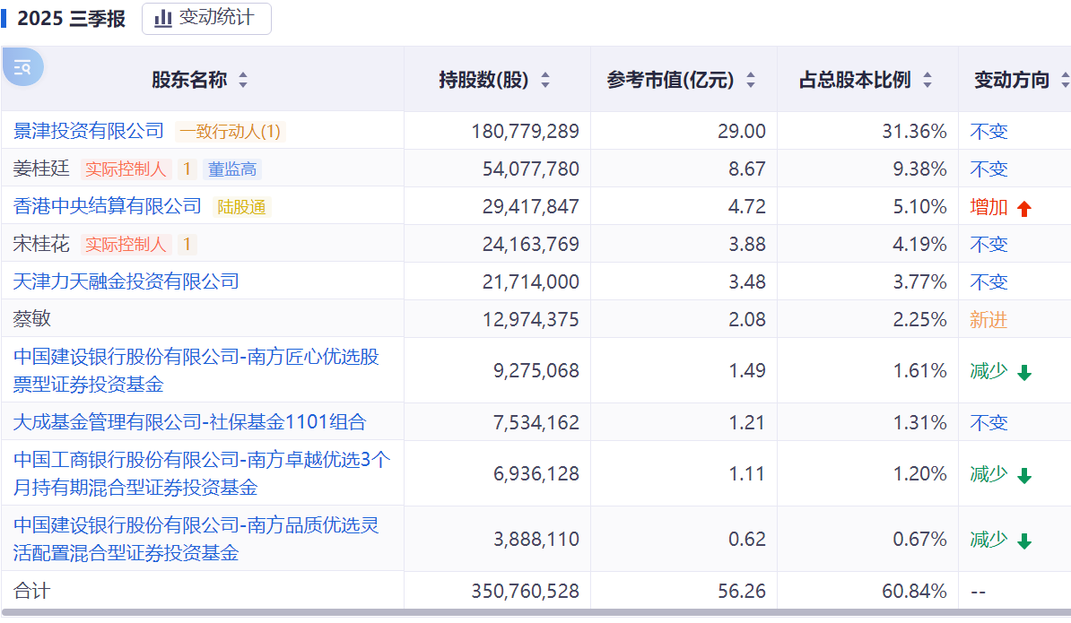Click green down arrow in 1.20% row
Viewport: 1071px width, 623px height.
point(1023,476)
